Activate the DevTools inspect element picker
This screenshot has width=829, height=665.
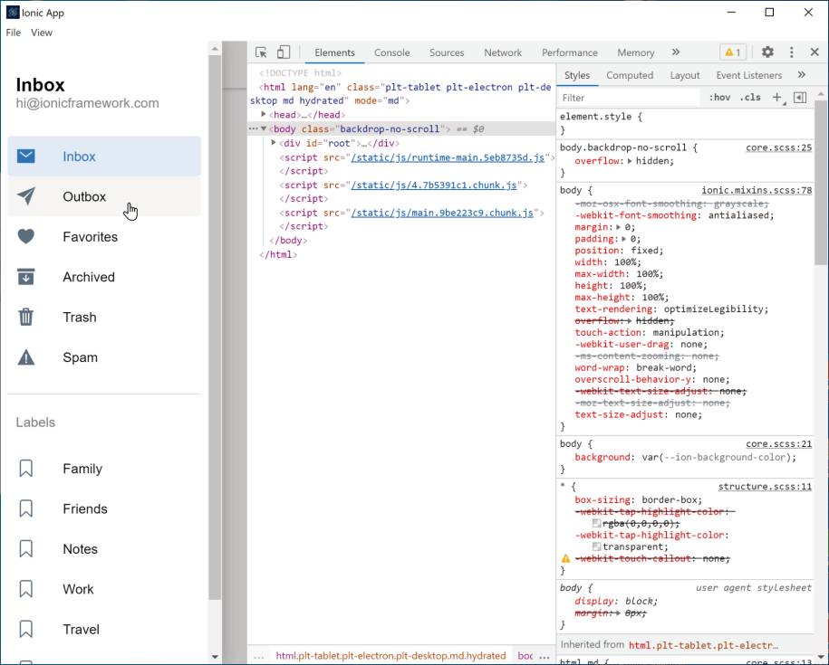pyautogui.click(x=261, y=52)
